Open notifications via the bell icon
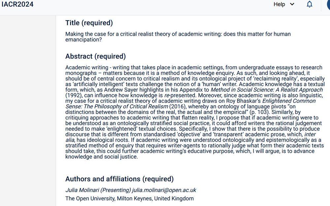This screenshot has width=330, height=206. (x=309, y=4)
